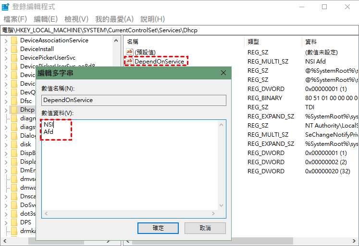
Task: Click the Registry Editor app icon in title bar
Action: [x=5, y=7]
